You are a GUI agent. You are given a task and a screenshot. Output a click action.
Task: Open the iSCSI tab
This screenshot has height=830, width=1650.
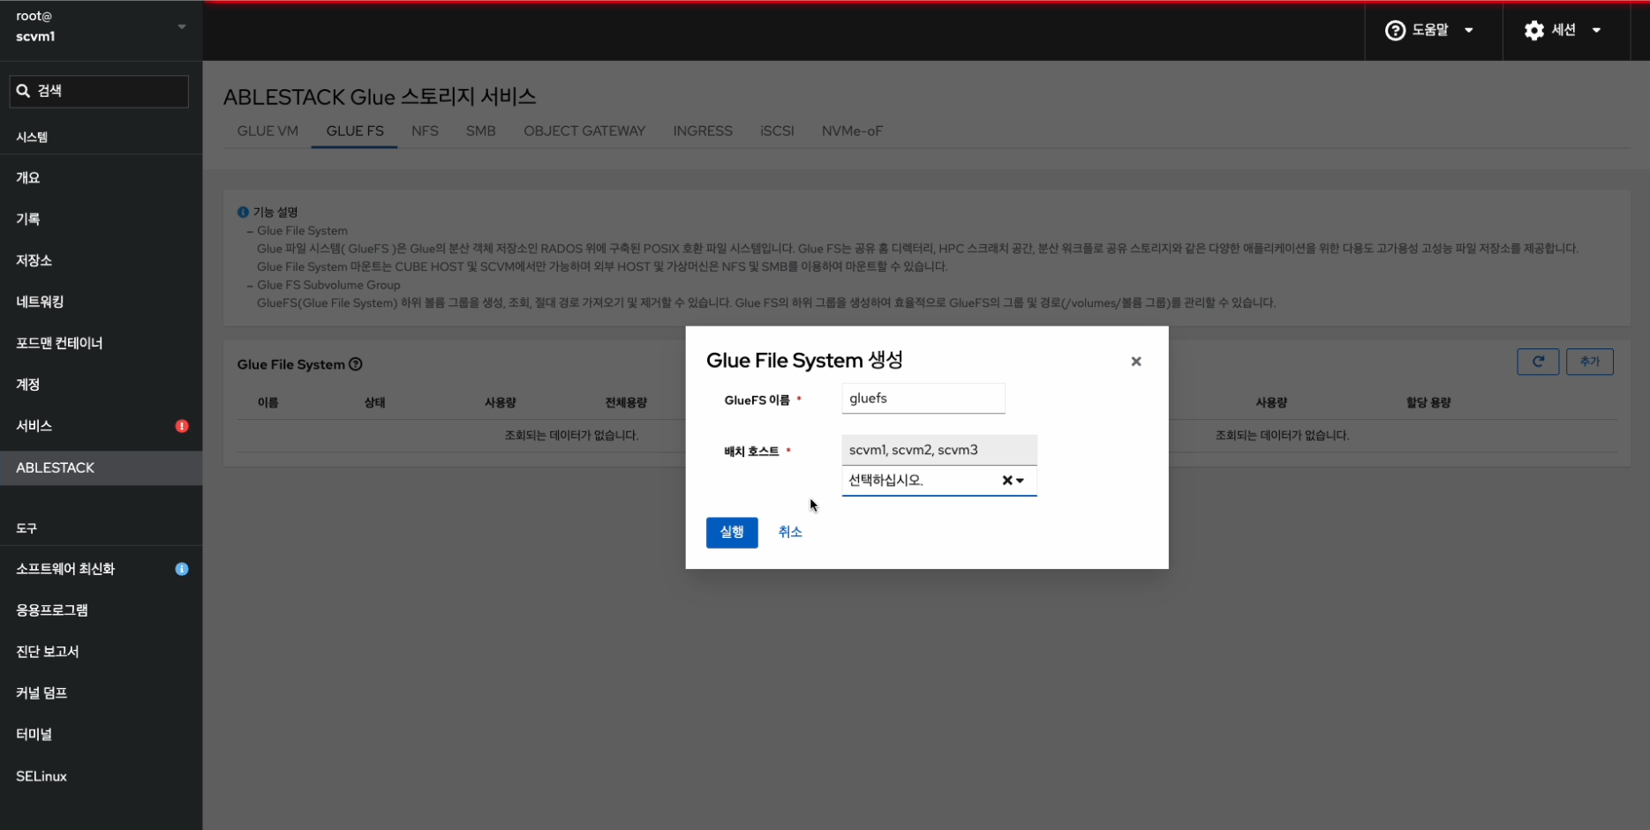coord(777,131)
